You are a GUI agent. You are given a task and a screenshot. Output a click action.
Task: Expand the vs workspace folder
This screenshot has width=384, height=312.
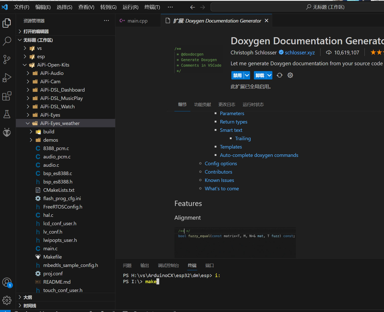tap(66, 48)
